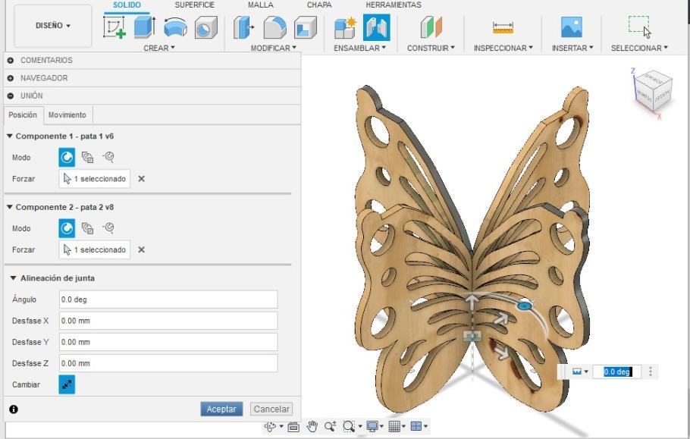Collapse the Componente 2 - pata 2 v8 section
The width and height of the screenshot is (690, 439).
point(10,207)
